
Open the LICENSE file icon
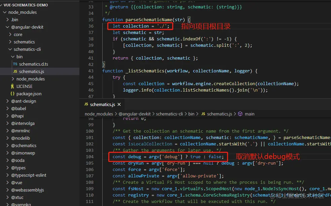(12, 86)
